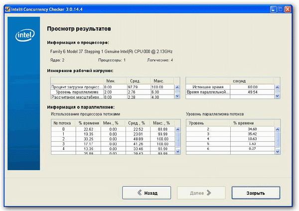Click workload table scroll up arrow

pos(177,87)
